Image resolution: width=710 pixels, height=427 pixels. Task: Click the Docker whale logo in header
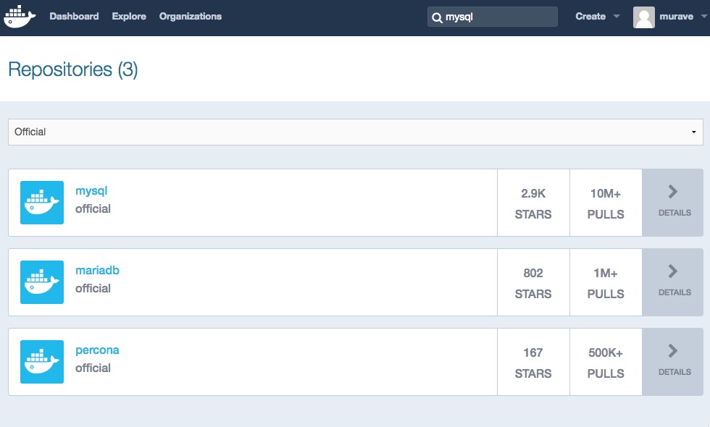[20, 17]
